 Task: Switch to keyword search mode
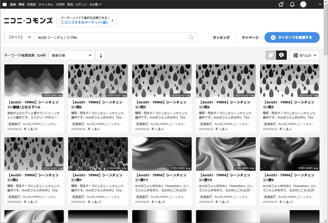(x=281, y=55)
